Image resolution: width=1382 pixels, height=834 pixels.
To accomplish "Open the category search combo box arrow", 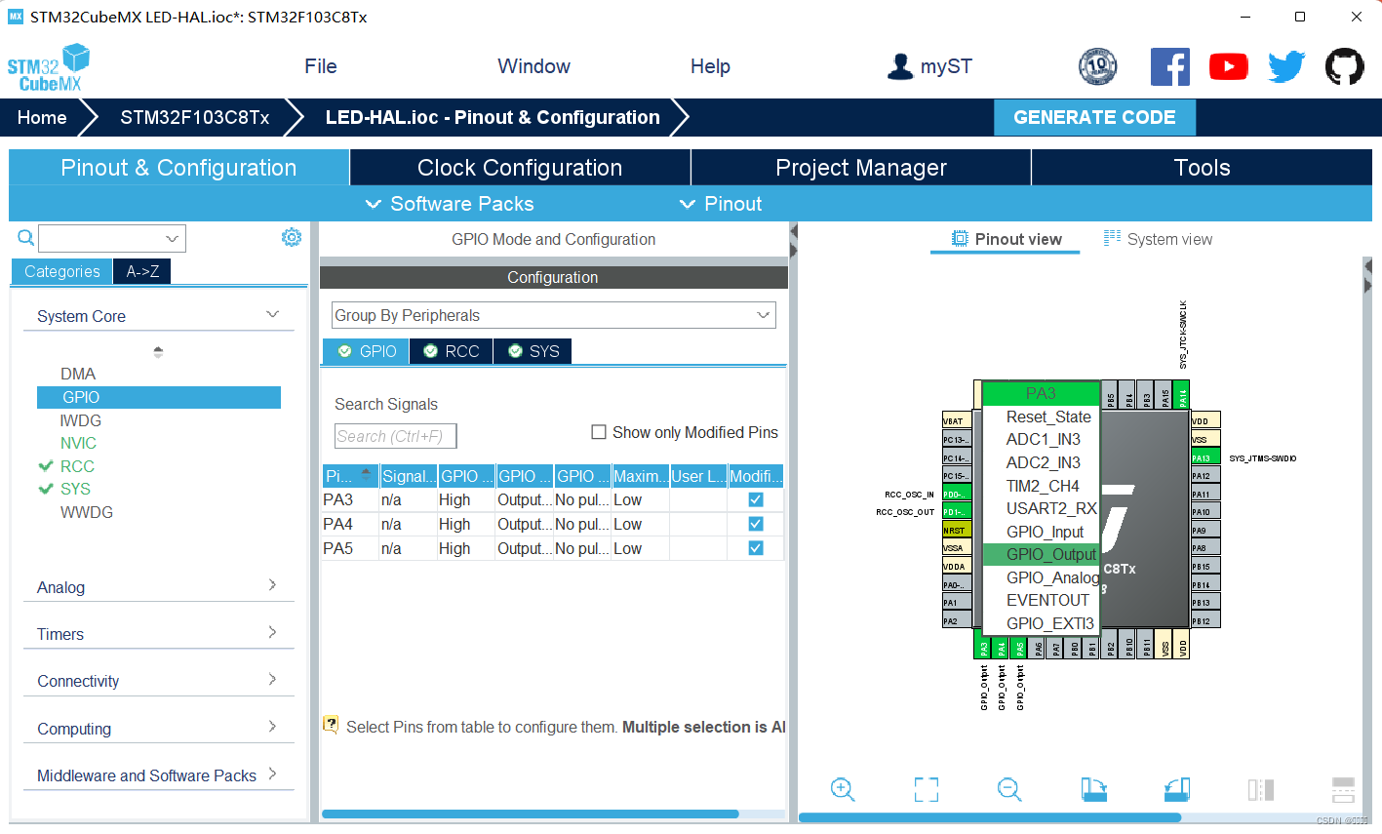I will point(172,238).
